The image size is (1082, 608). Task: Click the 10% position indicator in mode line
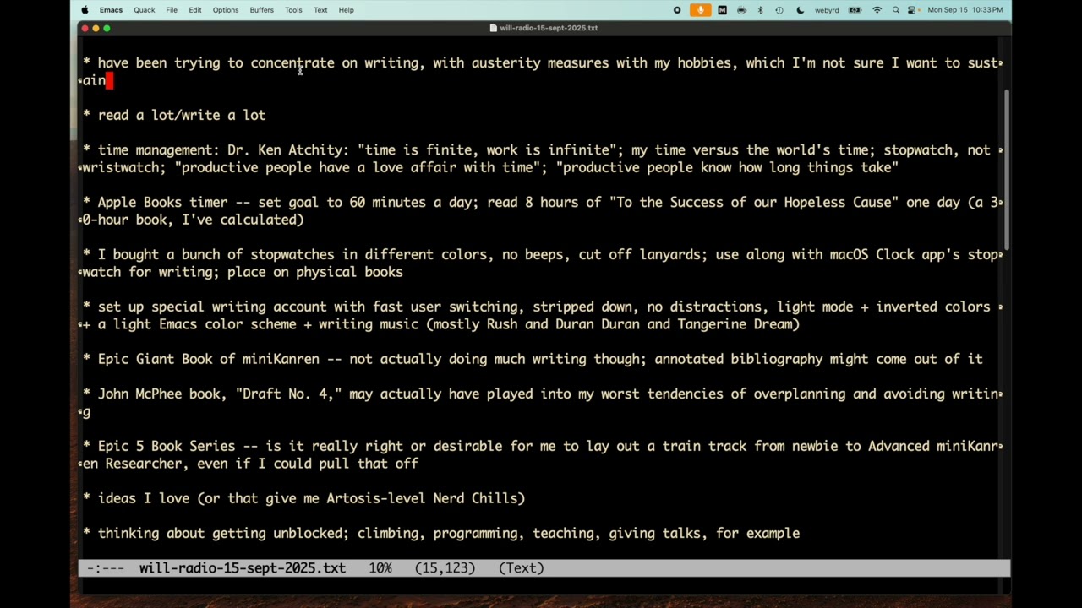(380, 568)
